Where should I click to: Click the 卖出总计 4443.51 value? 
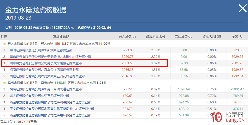coord(60,83)
